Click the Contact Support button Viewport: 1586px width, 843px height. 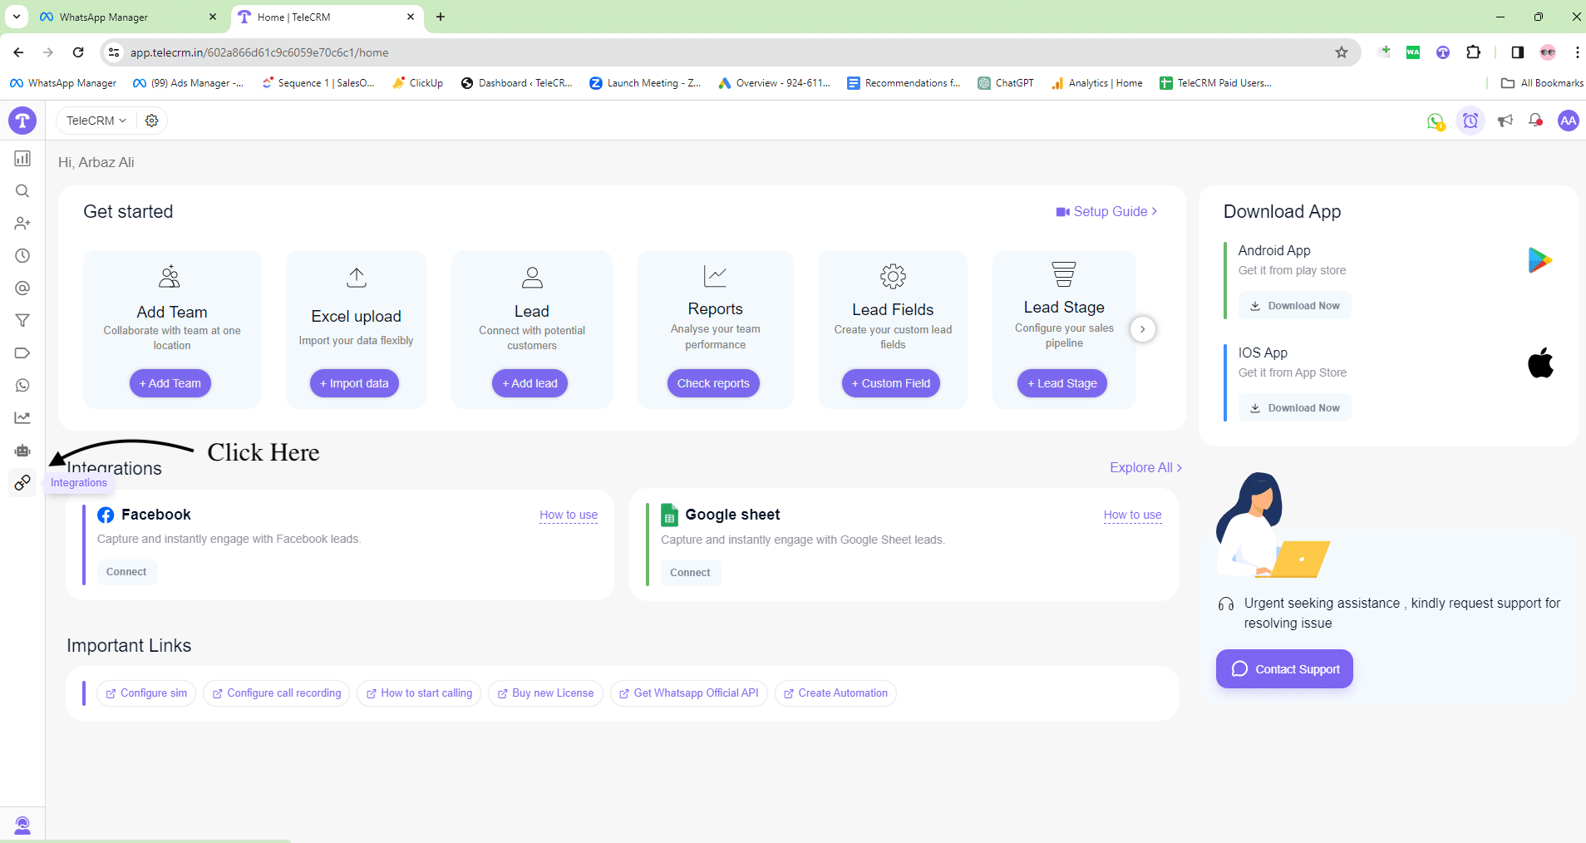[x=1284, y=668]
